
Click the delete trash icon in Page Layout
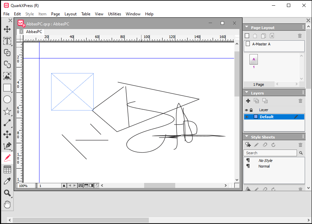300,36
